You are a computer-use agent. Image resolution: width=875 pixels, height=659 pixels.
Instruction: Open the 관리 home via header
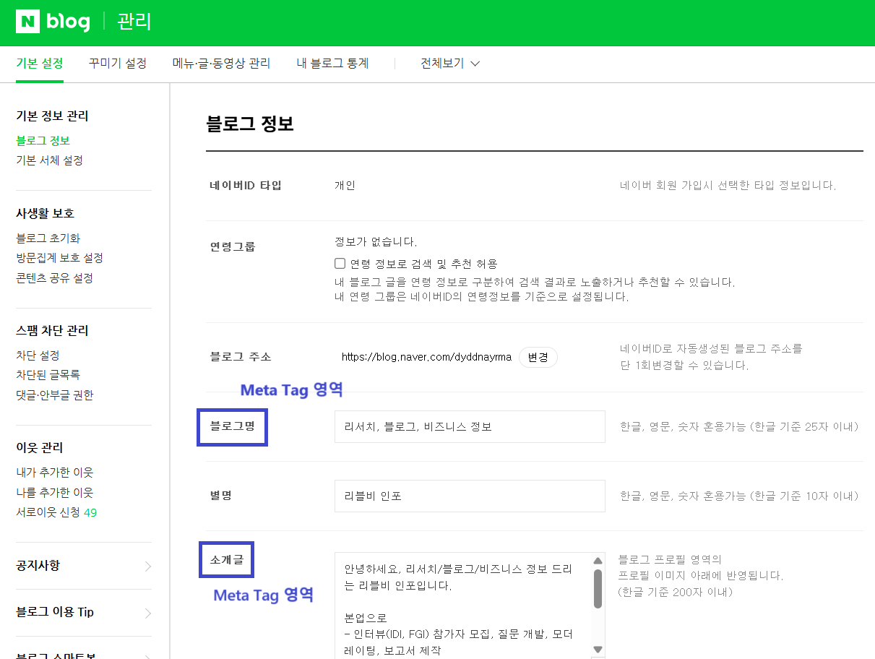[134, 22]
